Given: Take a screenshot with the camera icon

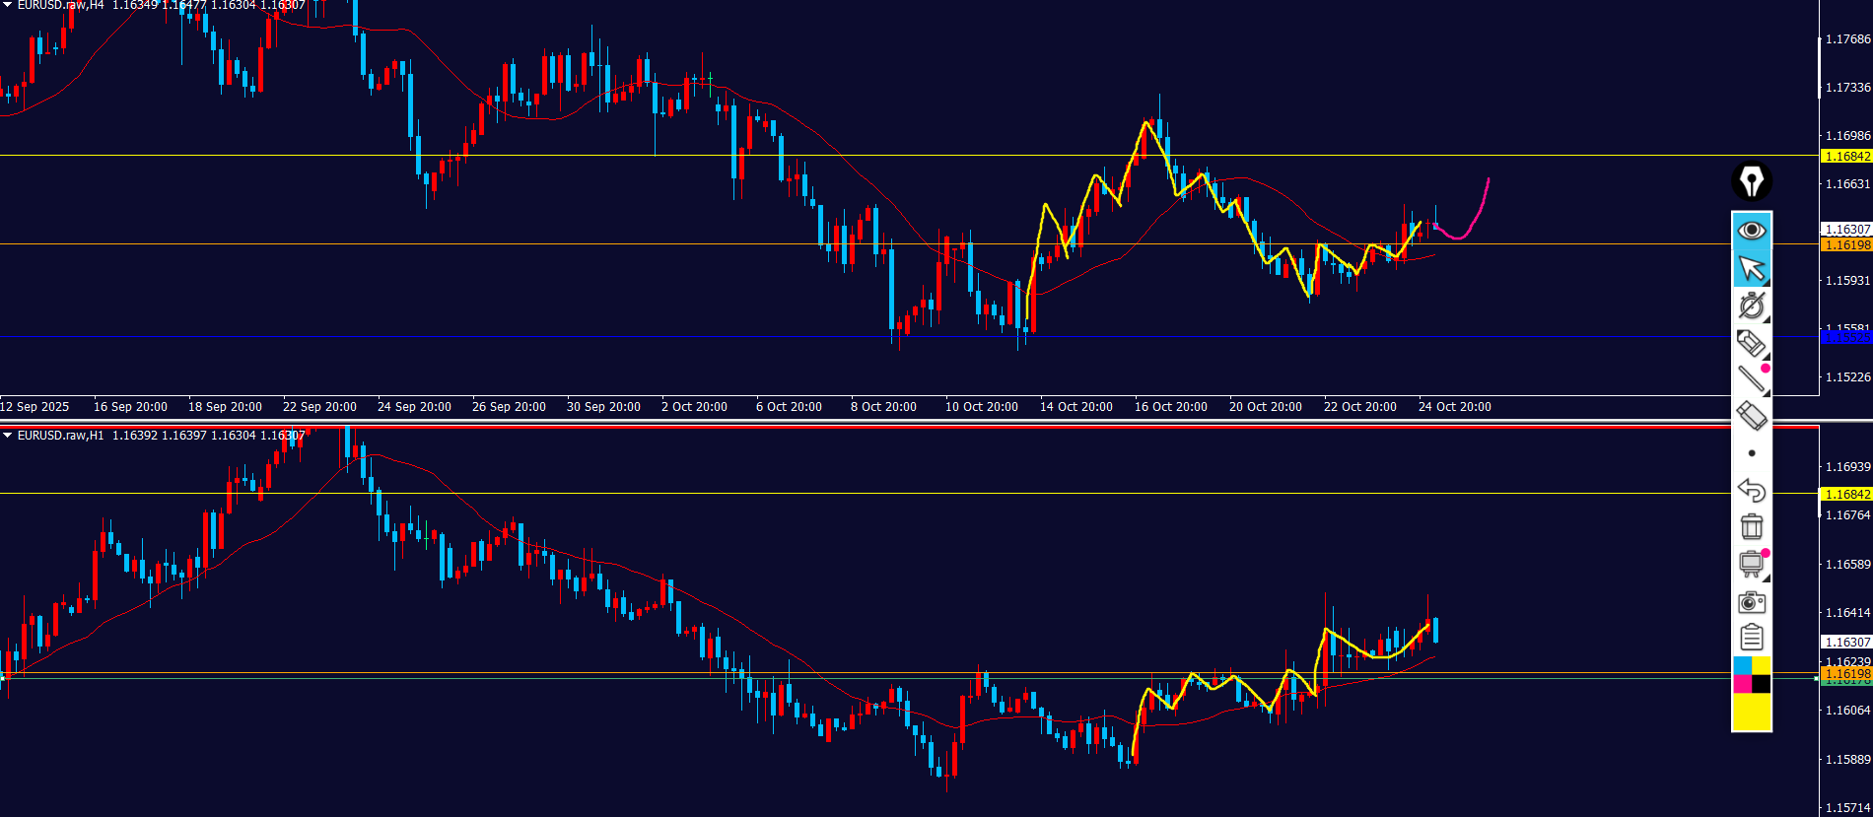Looking at the screenshot, I should tap(1752, 601).
